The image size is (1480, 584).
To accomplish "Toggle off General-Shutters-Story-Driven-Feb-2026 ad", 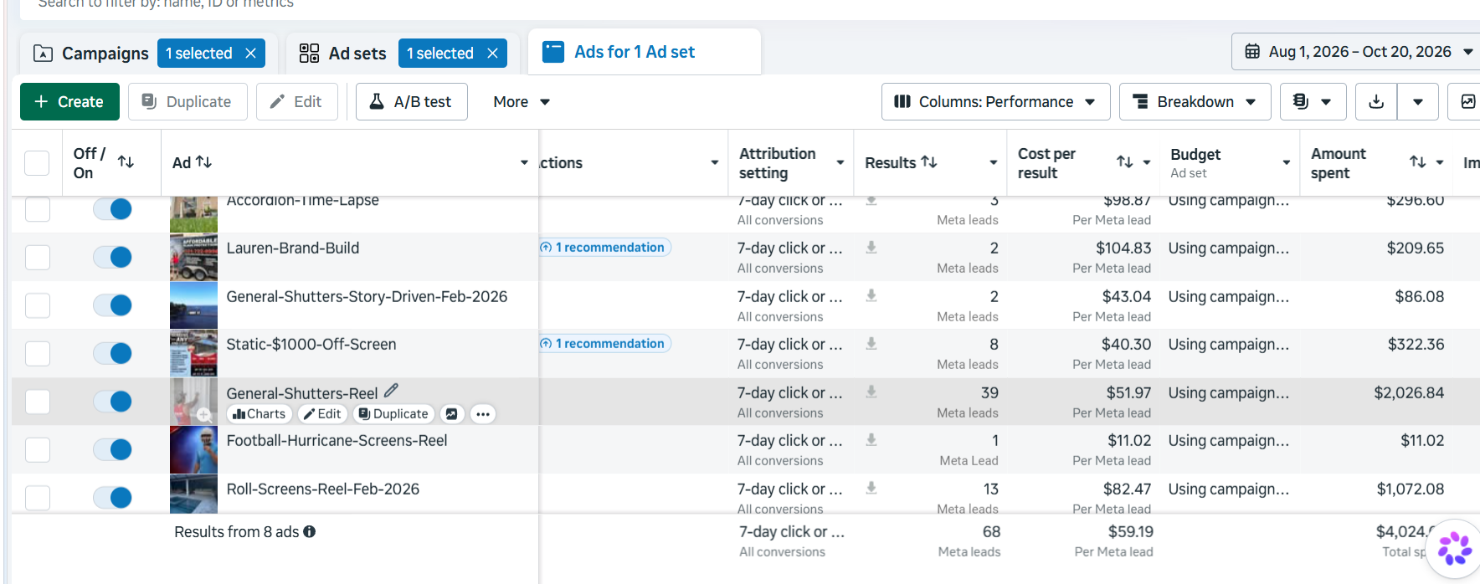I will coord(112,305).
